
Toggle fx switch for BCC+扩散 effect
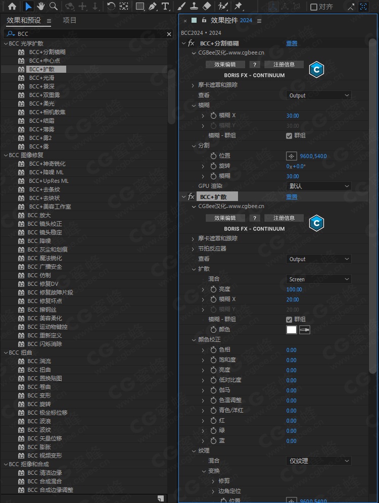pos(191,196)
